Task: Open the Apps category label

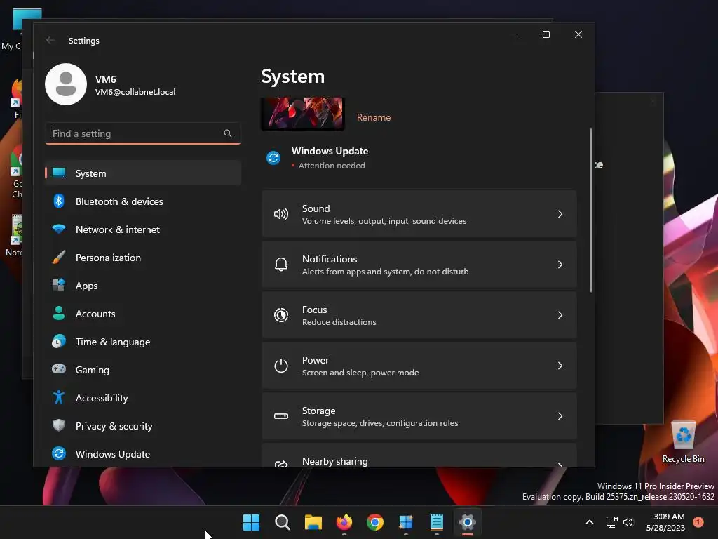Action: tap(86, 286)
